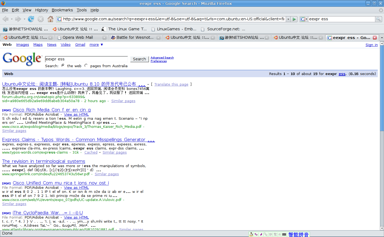
Task: Expand the 'more' Google services menu
Action: [96, 45]
